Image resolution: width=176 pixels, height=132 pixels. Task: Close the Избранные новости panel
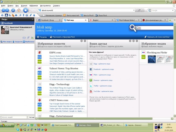point(85,41)
